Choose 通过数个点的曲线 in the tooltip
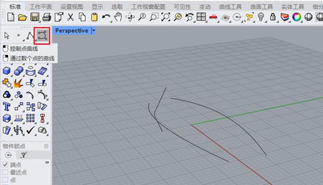323x185 pixels. tap(32, 59)
